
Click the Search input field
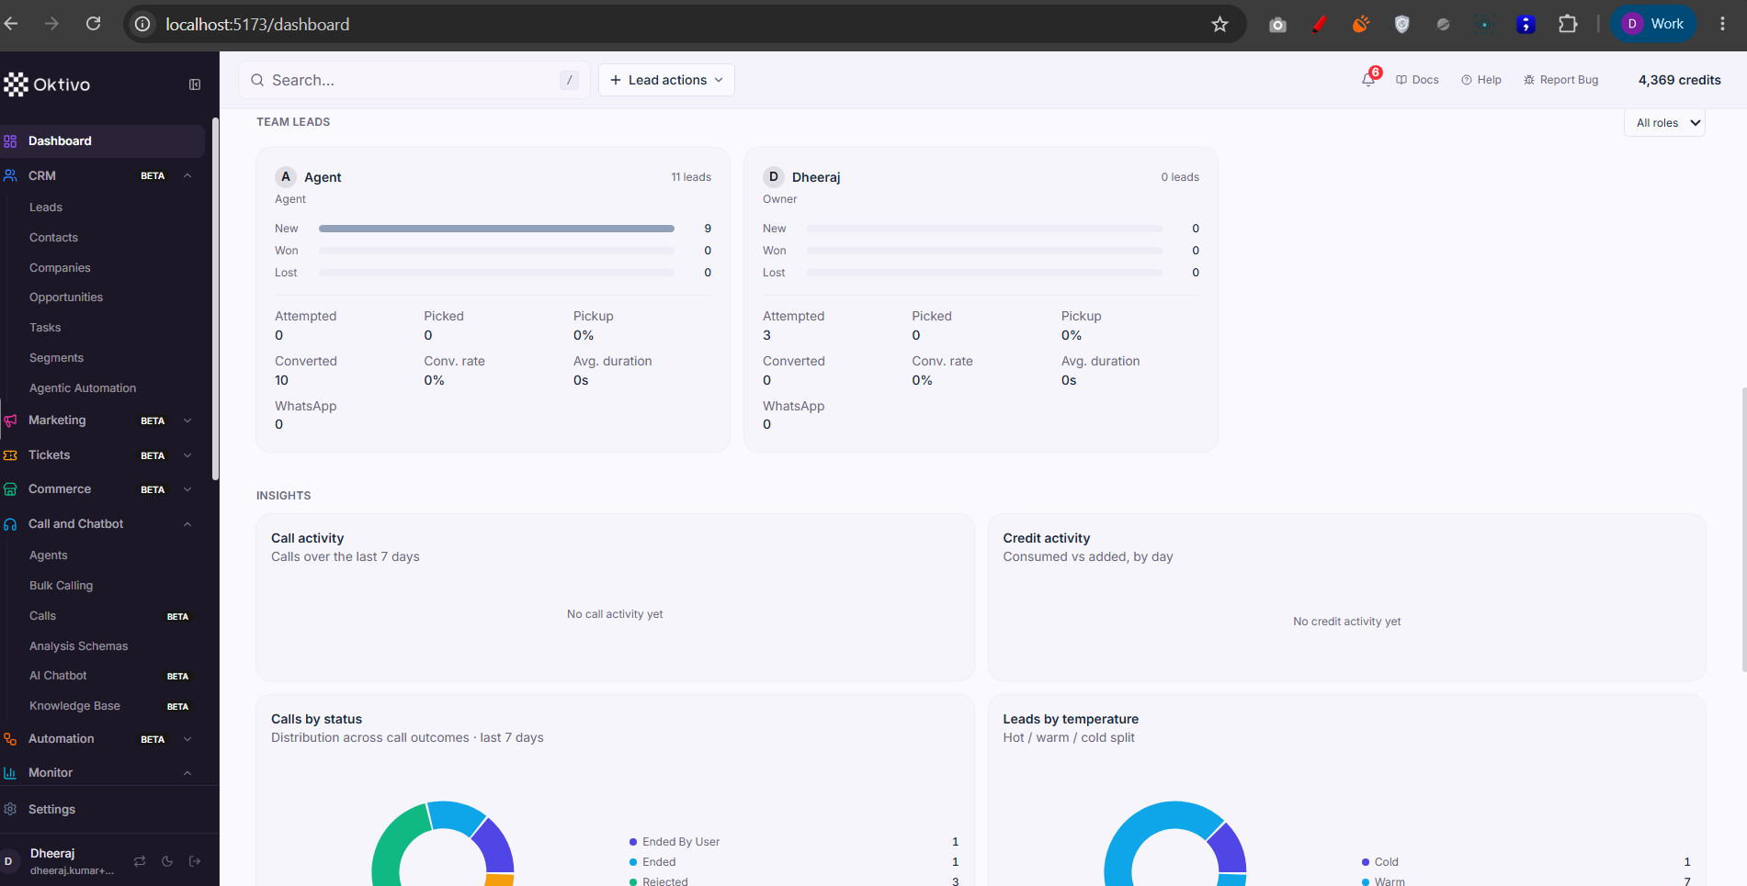[414, 80]
